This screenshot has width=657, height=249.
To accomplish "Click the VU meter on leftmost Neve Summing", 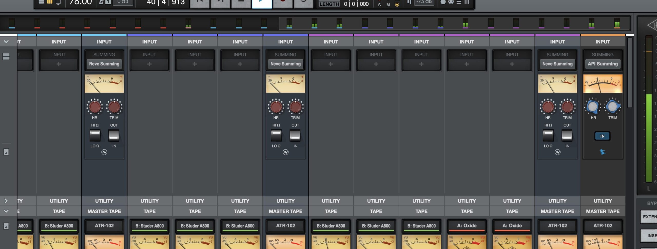I will click(x=104, y=84).
